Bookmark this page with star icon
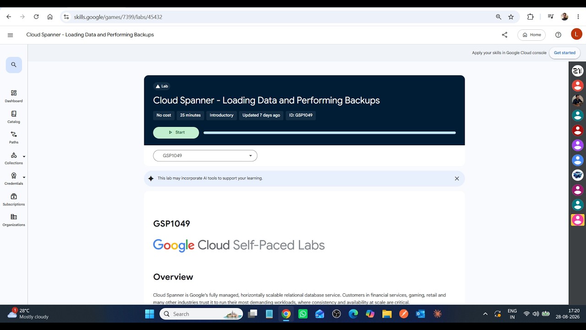586x330 pixels. coord(511,17)
